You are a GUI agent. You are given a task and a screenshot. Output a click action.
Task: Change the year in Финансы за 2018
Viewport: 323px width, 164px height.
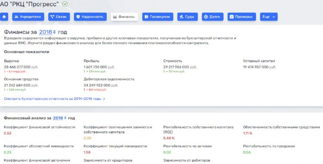[48, 32]
